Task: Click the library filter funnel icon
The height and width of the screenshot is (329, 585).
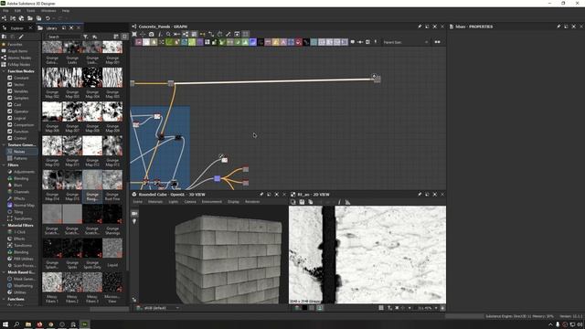Action: tap(85, 37)
